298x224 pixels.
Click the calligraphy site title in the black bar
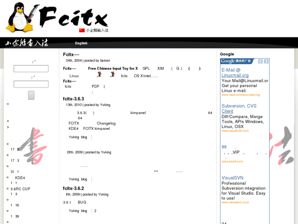click(x=27, y=43)
